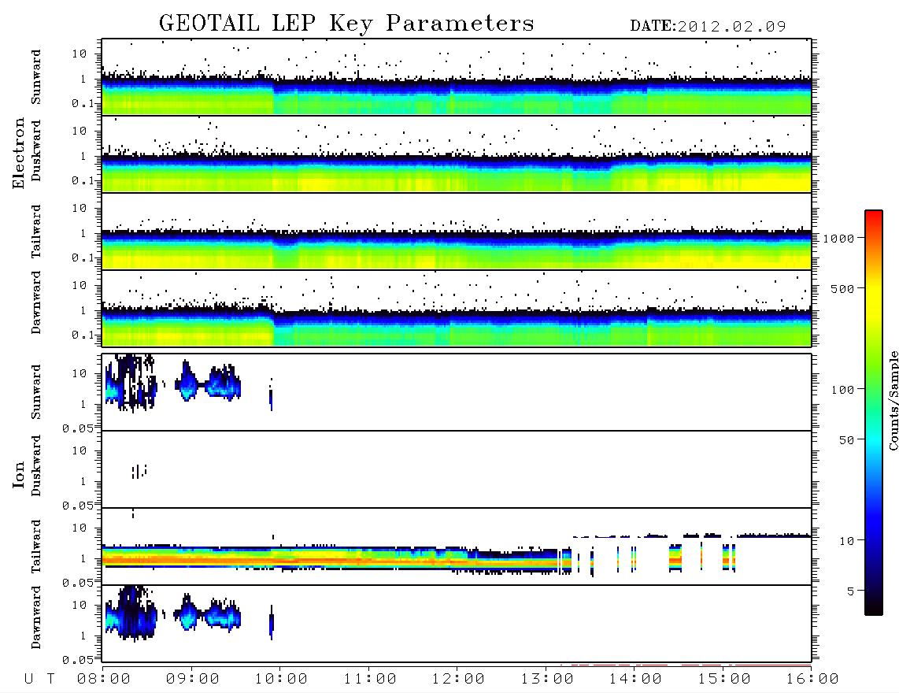Click the 100 colorbar tick label
The image size is (899, 693).
pos(843,390)
